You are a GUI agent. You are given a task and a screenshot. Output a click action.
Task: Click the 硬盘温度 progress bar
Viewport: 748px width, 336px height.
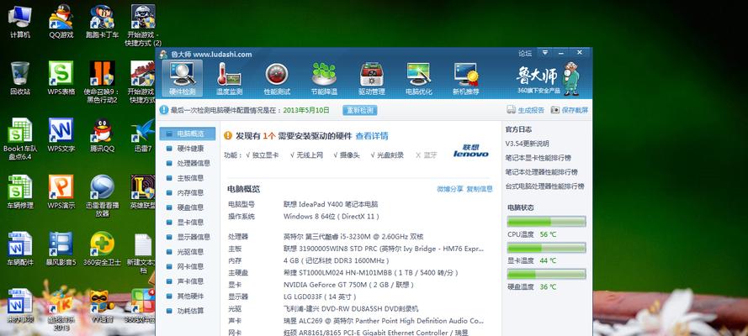[x=546, y=274]
